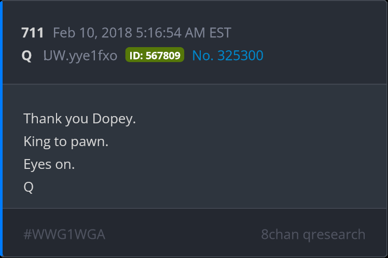Click the word 8chan in footer
This screenshot has width=388, height=258.
pos(280,234)
